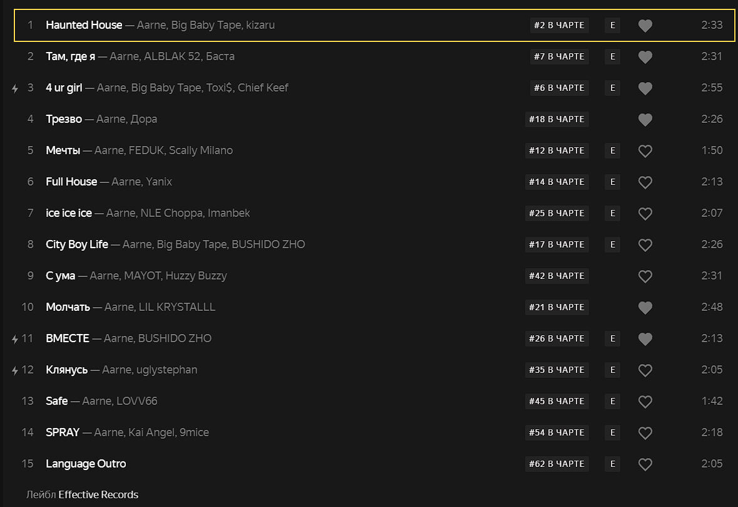This screenshot has height=507, width=738.
Task: Click duration 1:42 of Safe
Action: (712, 401)
